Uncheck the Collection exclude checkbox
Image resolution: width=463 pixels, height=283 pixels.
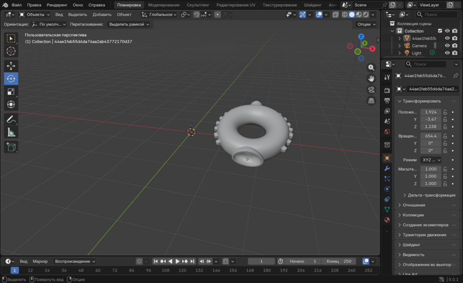439,31
